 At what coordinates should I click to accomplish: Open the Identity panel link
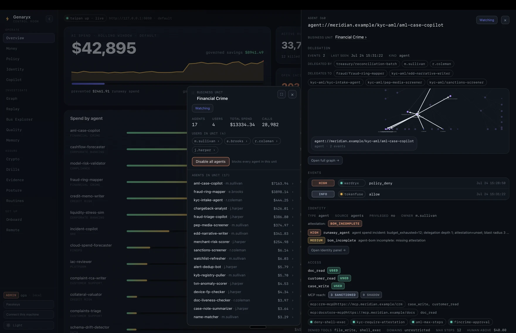pos(328,250)
